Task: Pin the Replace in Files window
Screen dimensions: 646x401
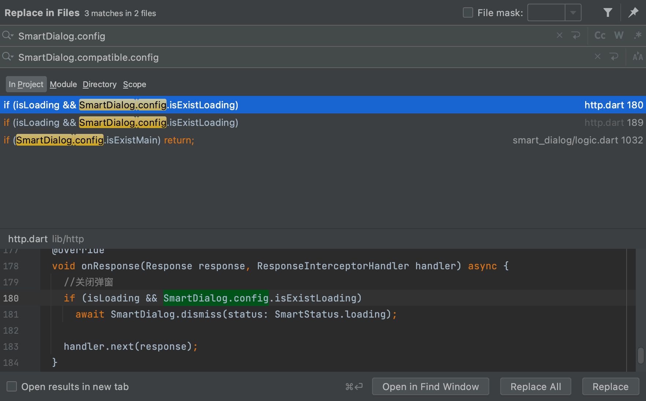Action: click(633, 13)
